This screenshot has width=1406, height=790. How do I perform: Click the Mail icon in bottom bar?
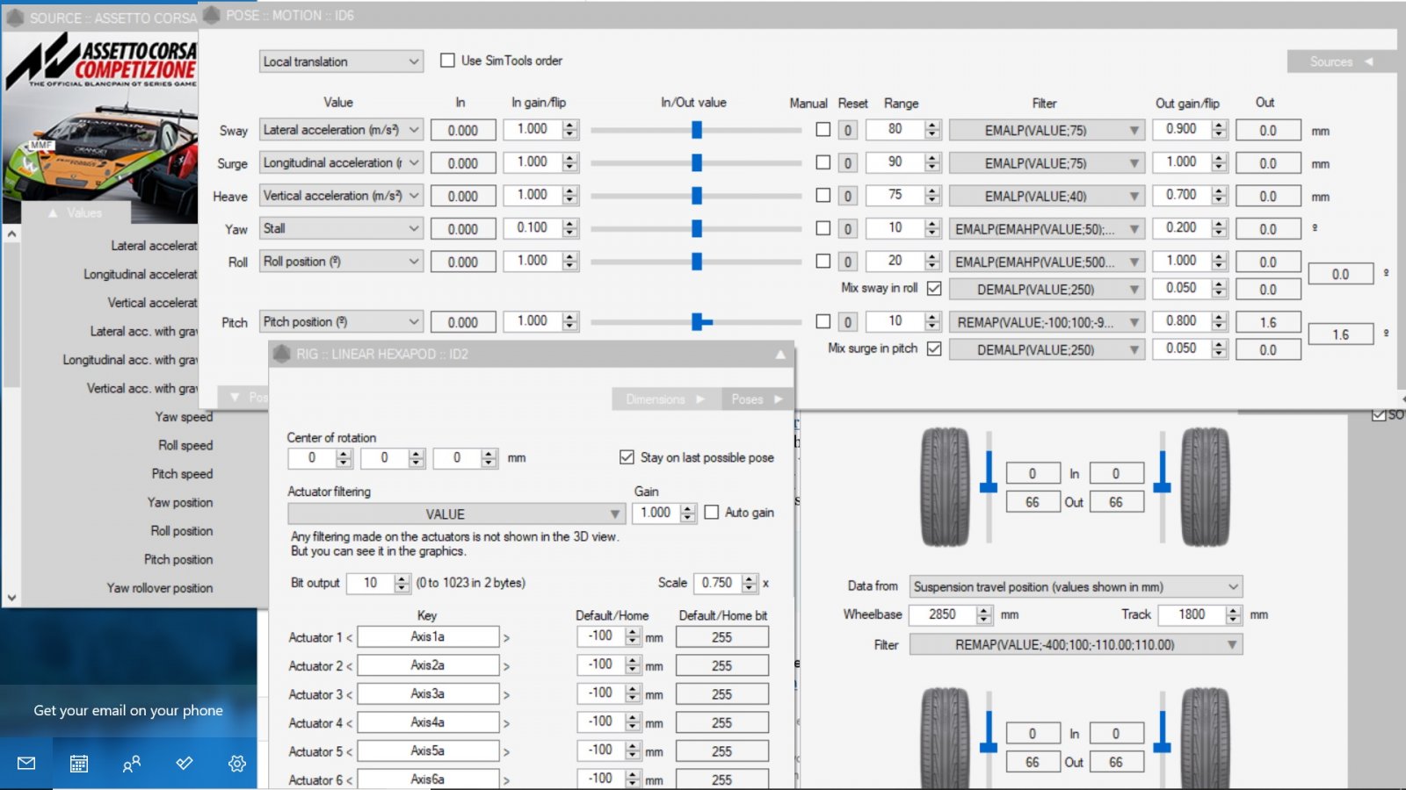coord(26,764)
